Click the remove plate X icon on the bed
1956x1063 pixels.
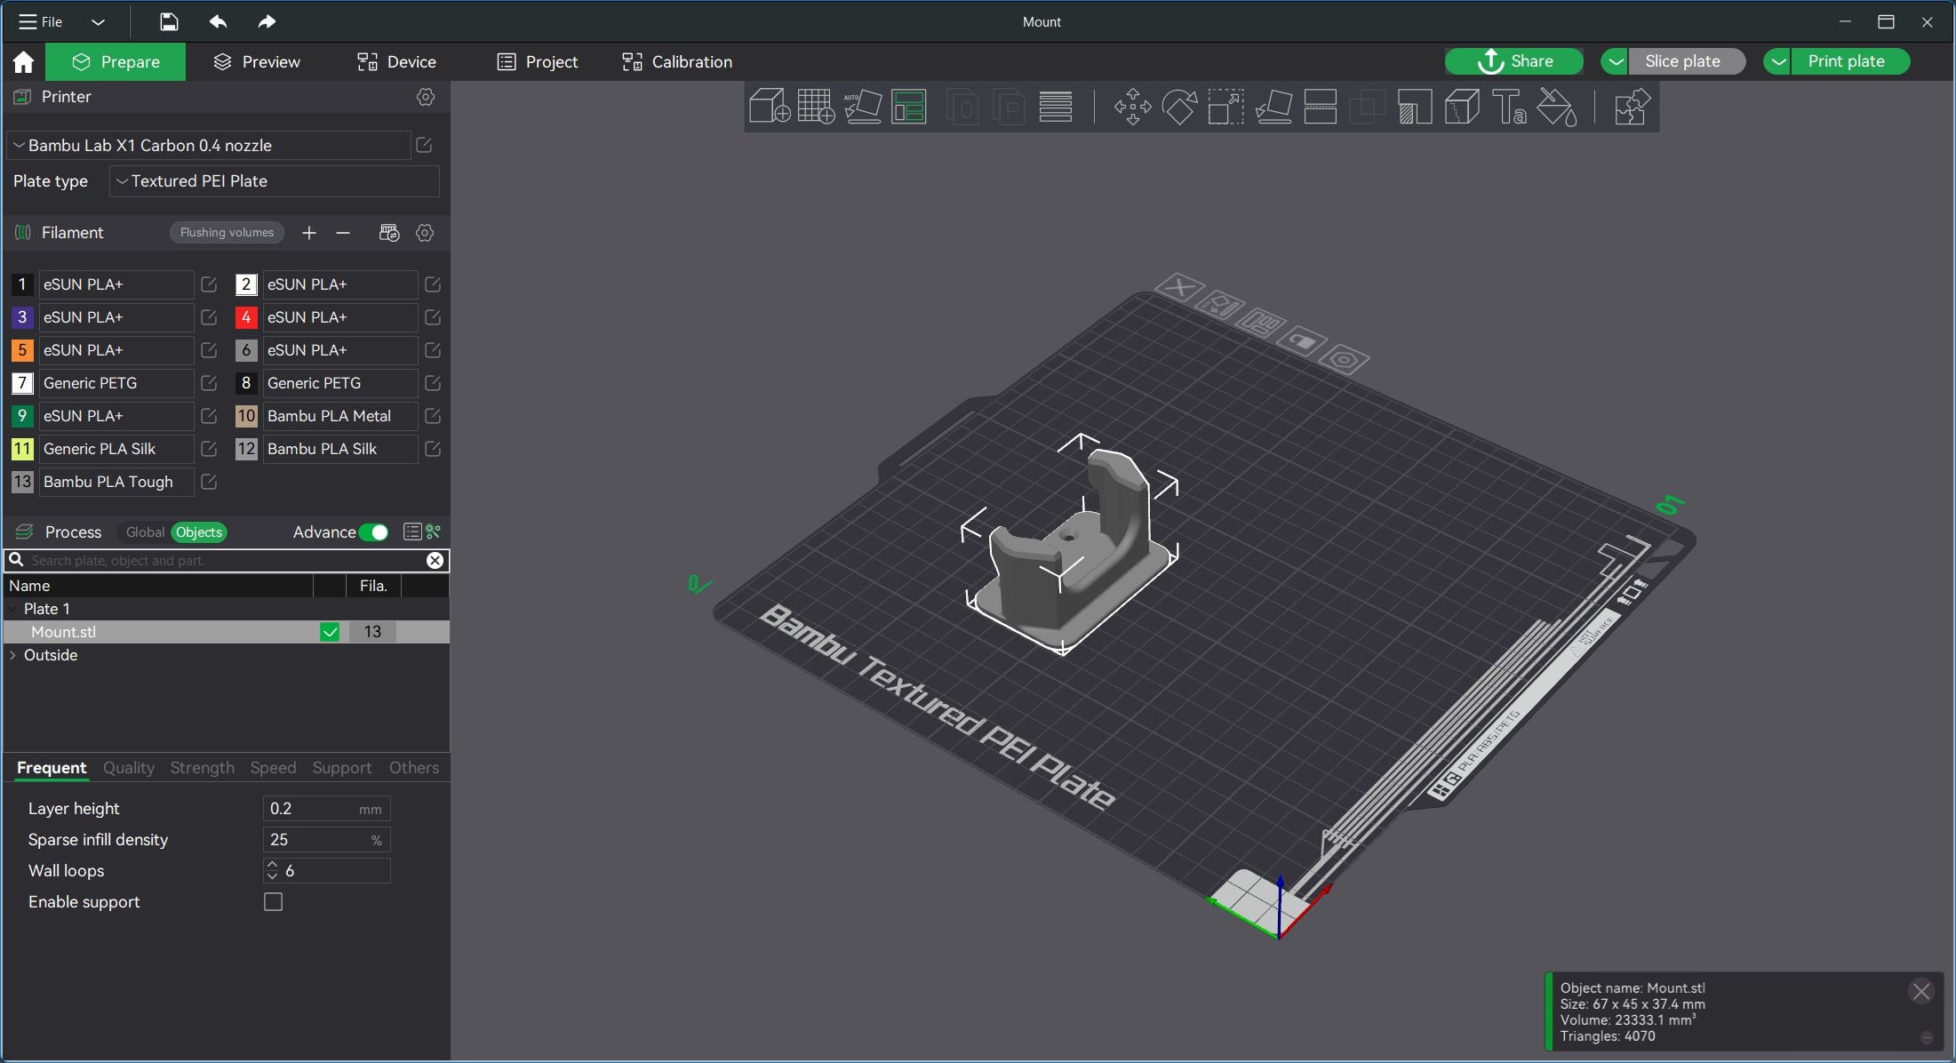pos(1179,287)
